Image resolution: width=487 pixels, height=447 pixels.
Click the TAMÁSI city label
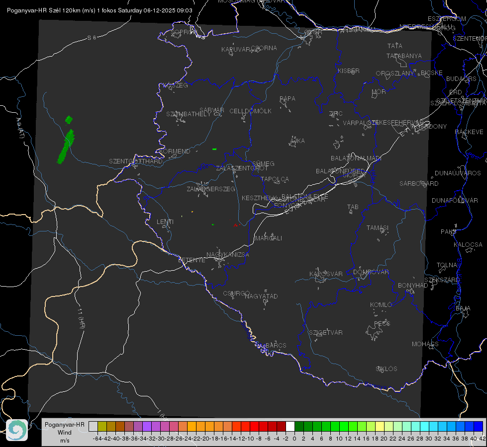378,228
